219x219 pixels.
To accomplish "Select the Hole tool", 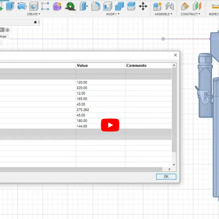I will click(33, 6).
